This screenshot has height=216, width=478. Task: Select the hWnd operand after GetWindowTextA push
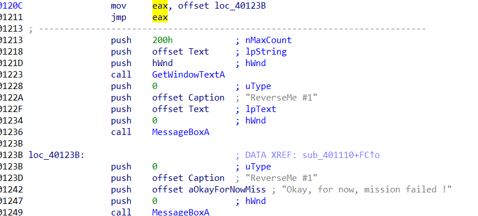click(x=163, y=63)
